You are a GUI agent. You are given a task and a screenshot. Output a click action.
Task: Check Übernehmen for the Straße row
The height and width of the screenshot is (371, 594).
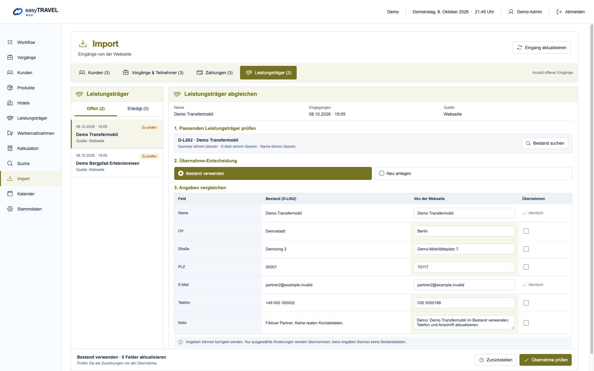526,249
